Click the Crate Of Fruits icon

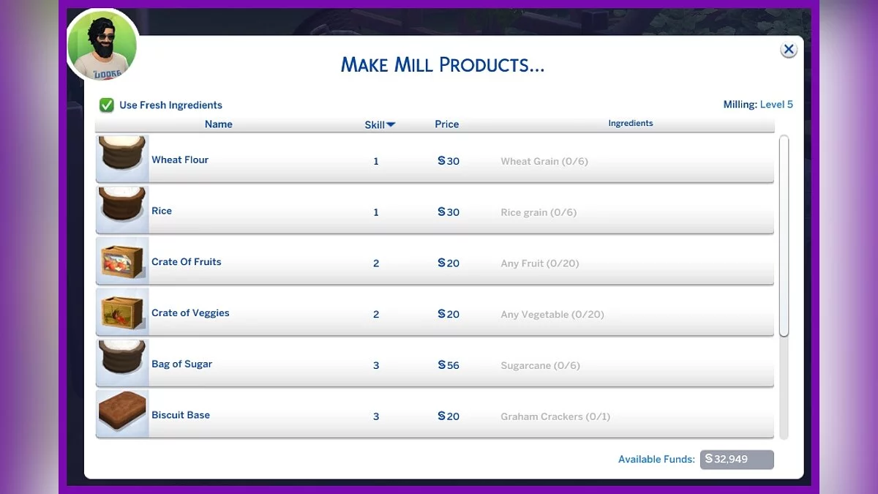click(x=122, y=261)
